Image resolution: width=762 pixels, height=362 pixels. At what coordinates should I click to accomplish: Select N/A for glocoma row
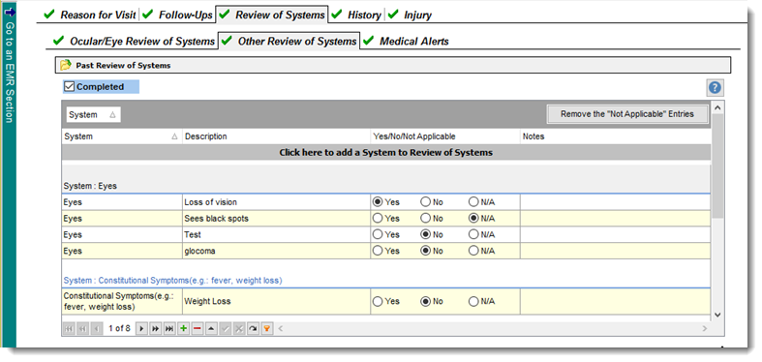click(x=473, y=252)
